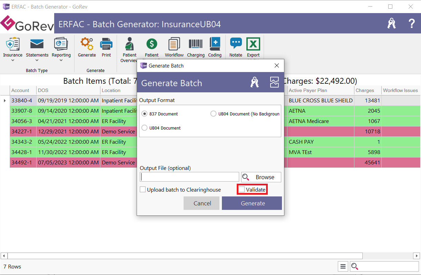
Task: Sort by the DOS column header
Action: pos(68,90)
